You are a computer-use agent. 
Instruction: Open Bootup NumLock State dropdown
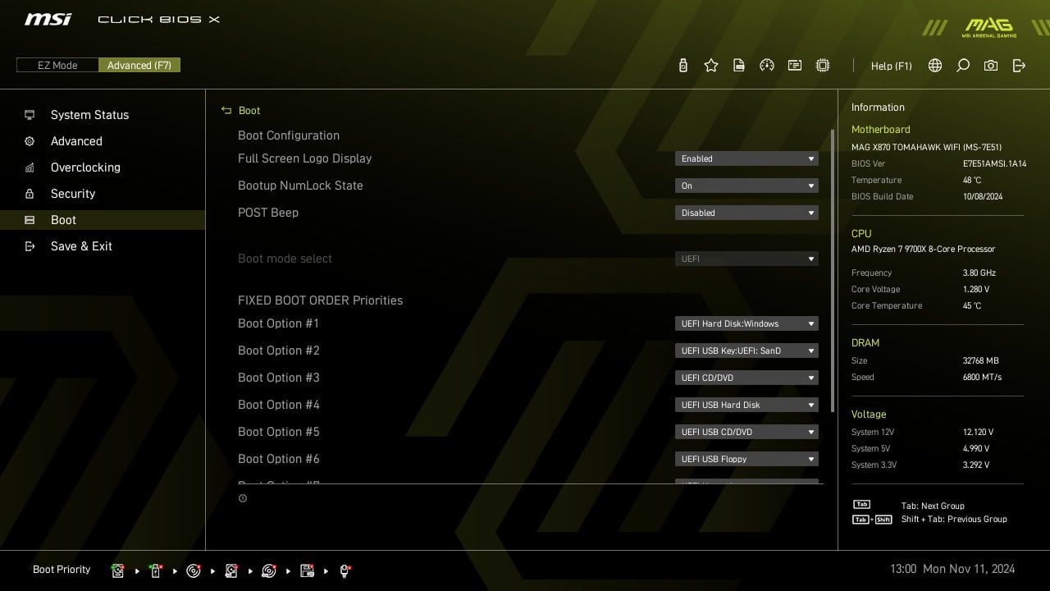point(746,186)
